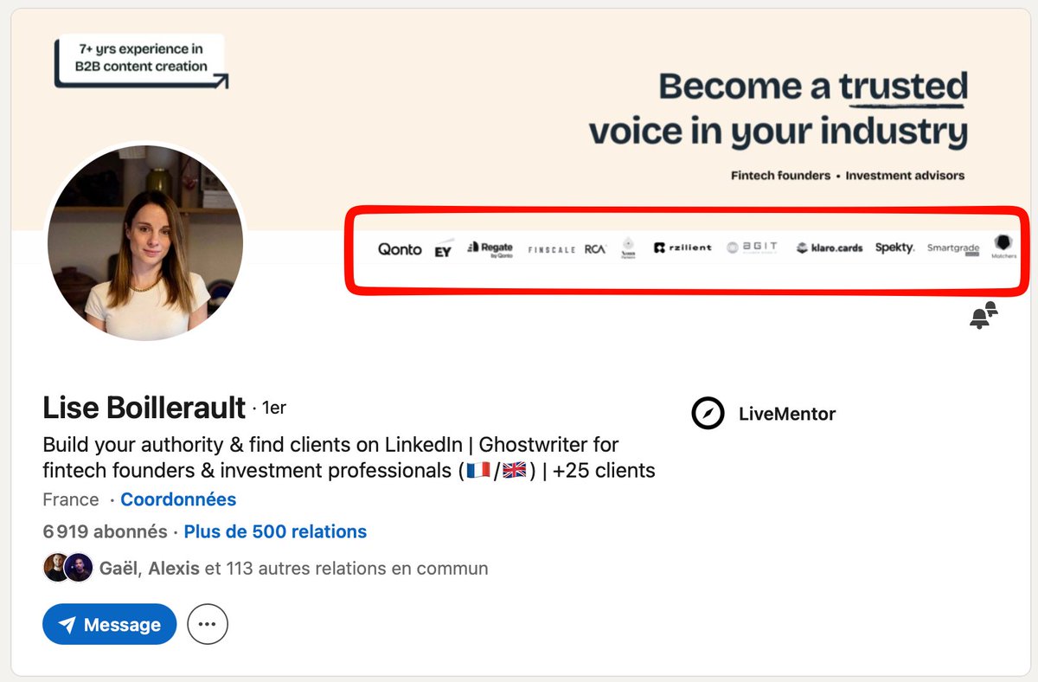Click the Qonto logo in banner
The image size is (1038, 682).
[400, 249]
